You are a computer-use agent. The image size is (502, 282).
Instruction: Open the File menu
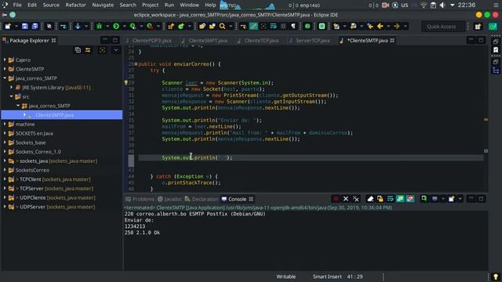pyautogui.click(x=17, y=5)
